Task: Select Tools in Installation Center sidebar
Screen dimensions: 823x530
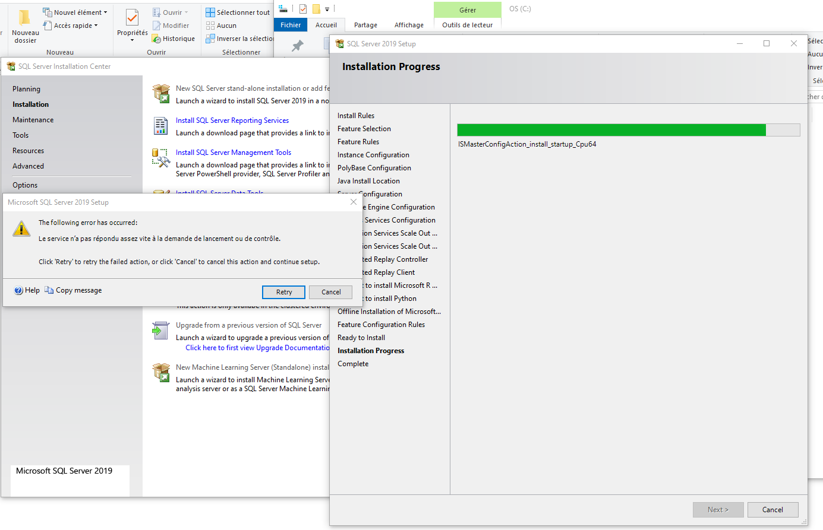Action: (21, 135)
